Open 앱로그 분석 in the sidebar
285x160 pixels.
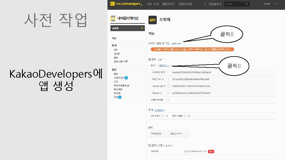point(119,61)
